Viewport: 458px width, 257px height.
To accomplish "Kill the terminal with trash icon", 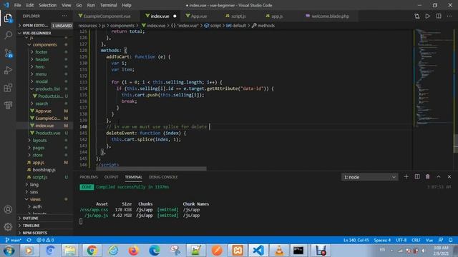I will [428, 177].
